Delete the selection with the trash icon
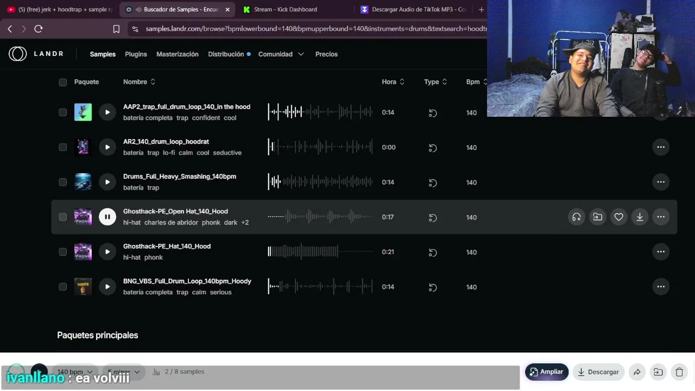 679,372
